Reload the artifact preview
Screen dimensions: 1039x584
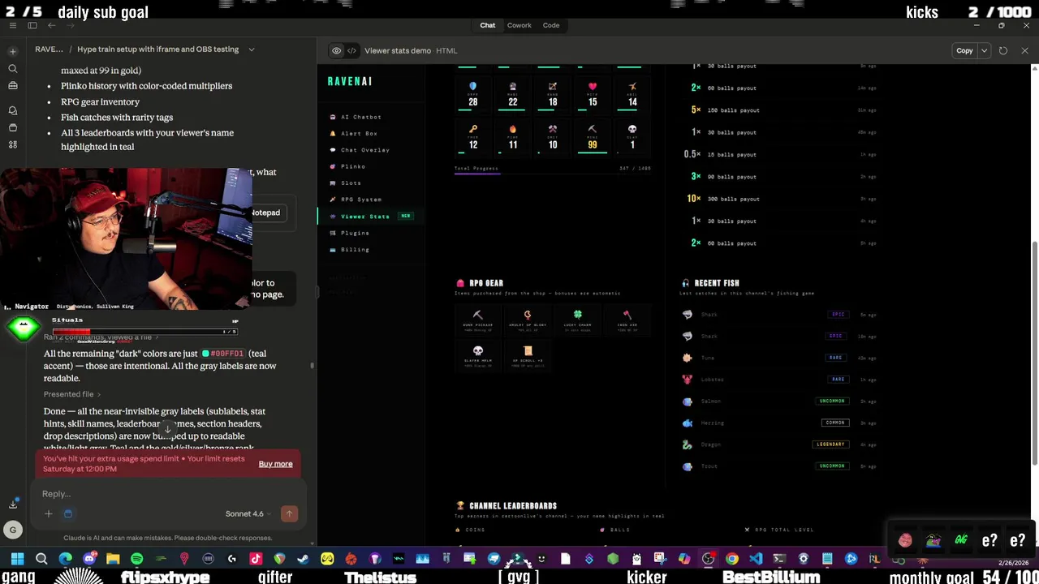(x=1003, y=50)
